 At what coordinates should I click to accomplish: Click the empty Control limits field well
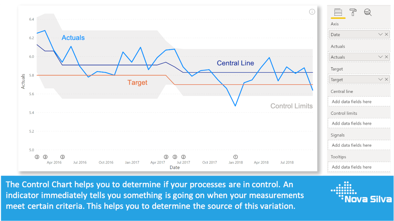pyautogui.click(x=359, y=123)
